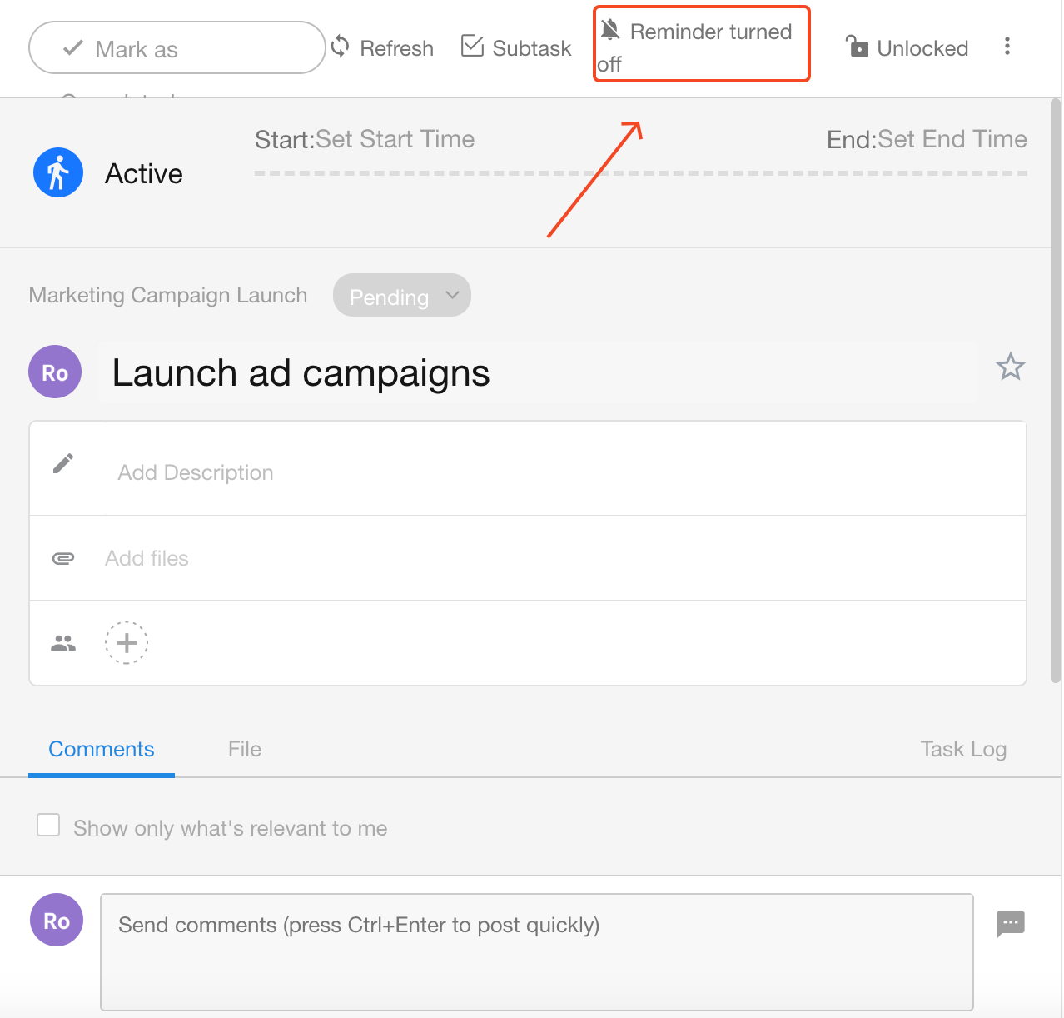Open the Task Log tab

963,749
